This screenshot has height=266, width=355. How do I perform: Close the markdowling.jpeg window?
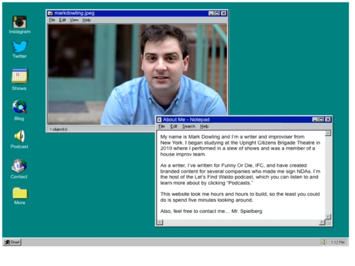click(224, 13)
